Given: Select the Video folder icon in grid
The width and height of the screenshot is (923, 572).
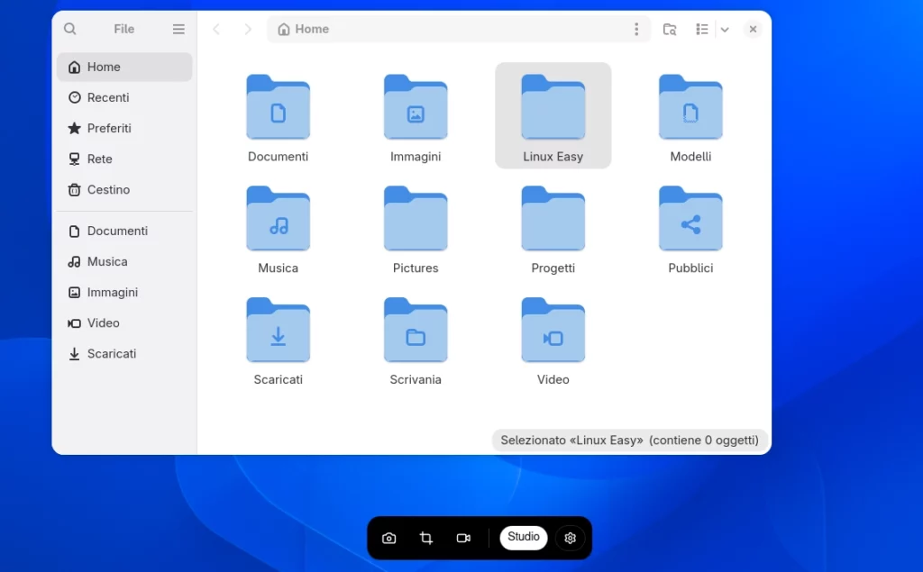Looking at the screenshot, I should click(553, 330).
